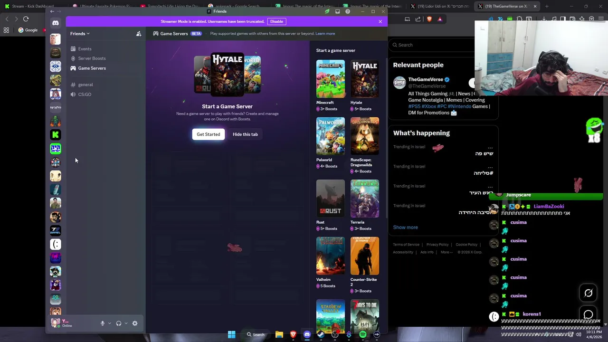The width and height of the screenshot is (608, 342).
Task: Click the user avatar in Discord panel
Action: click(x=56, y=323)
